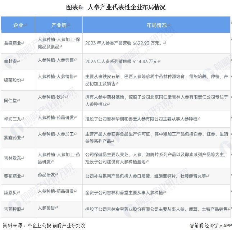
Task: Select the 皇封参 company cell
Action: pos(18,61)
